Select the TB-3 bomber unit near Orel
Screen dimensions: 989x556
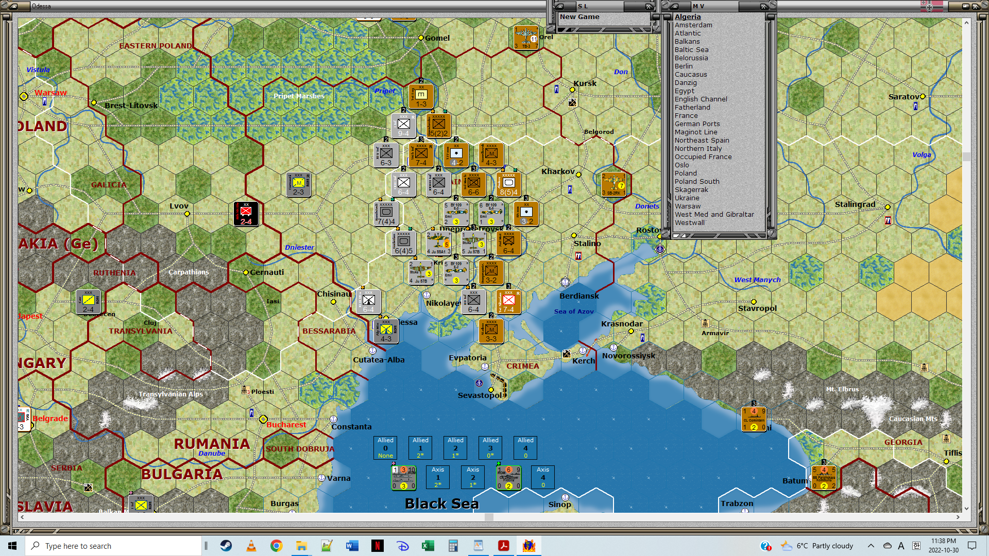pos(526,38)
